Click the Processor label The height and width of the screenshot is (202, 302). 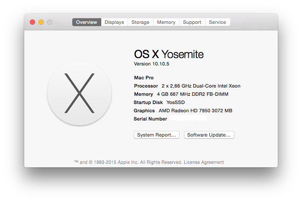146,86
